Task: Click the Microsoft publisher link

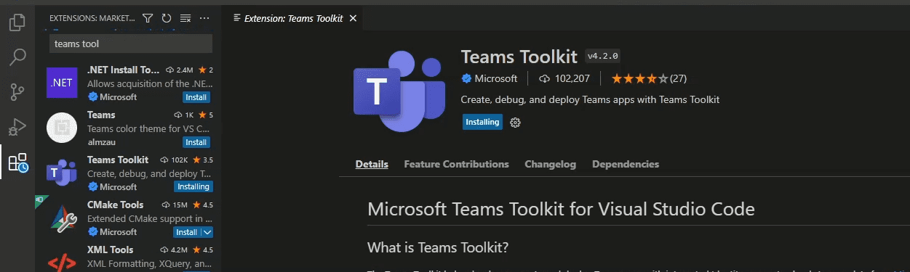Action: (x=495, y=78)
